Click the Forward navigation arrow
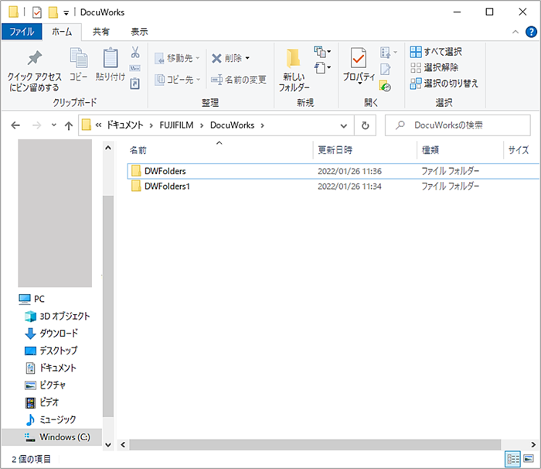 (36, 125)
